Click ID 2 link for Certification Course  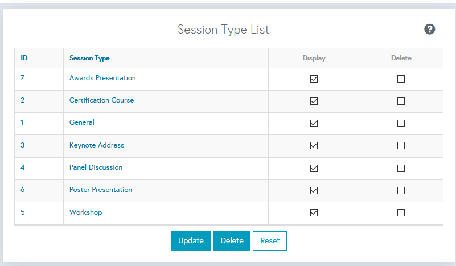(23, 100)
